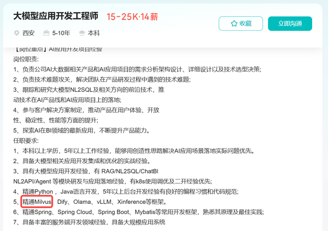
Task: Click the star icon in 收藏 button
Action: (x=234, y=24)
